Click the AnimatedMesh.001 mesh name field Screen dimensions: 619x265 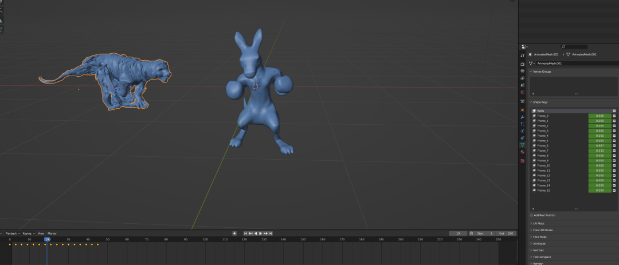click(577, 63)
